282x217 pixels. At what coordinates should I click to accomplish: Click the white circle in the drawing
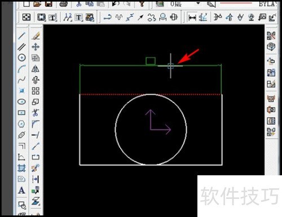151,130
